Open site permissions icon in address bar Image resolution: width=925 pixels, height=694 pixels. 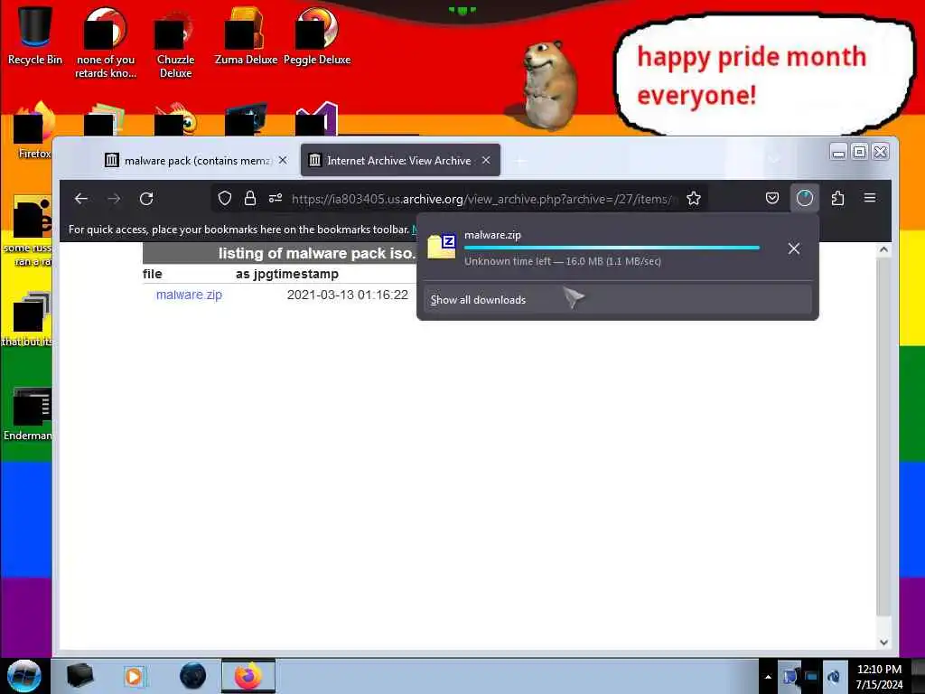click(275, 198)
